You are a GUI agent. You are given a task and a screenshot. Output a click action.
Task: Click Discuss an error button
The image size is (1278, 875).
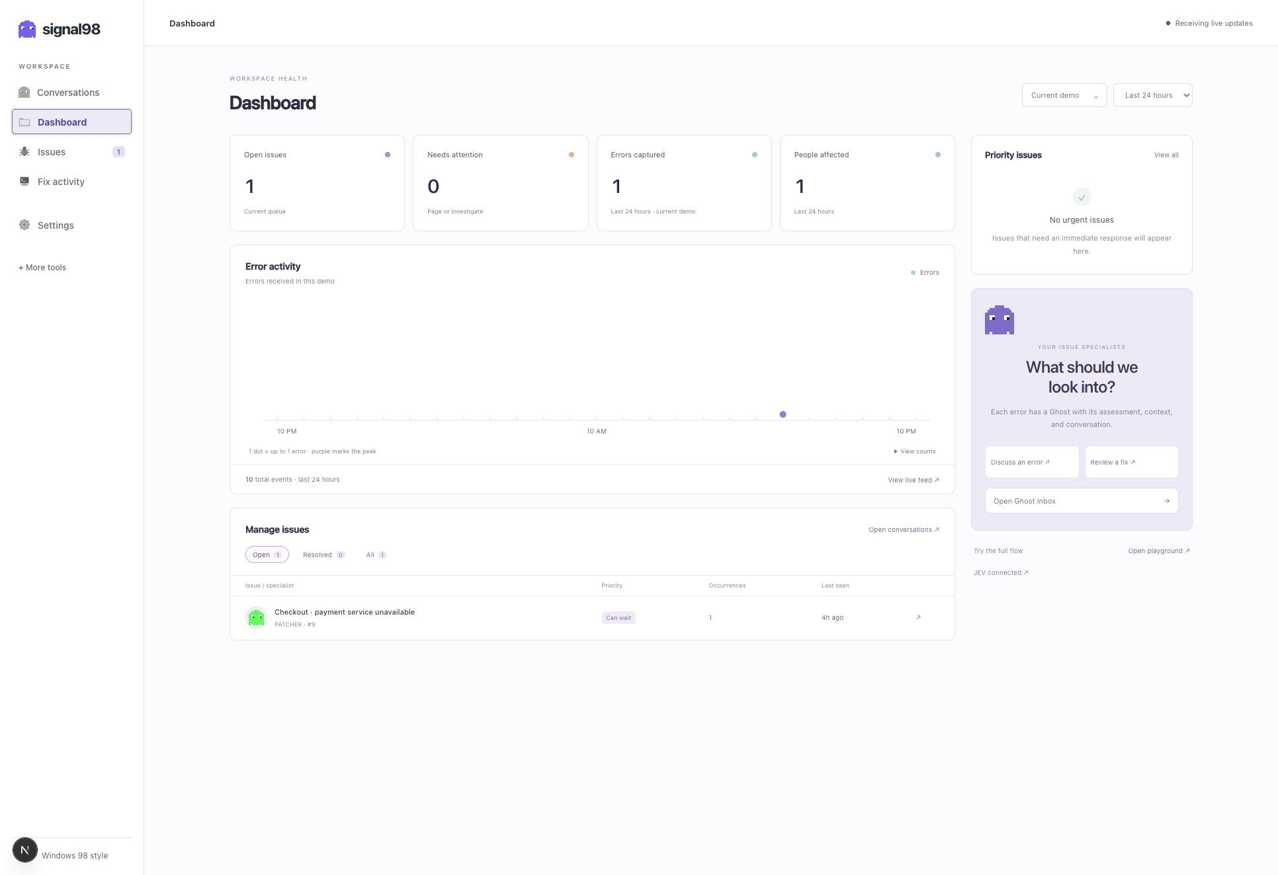1031,462
